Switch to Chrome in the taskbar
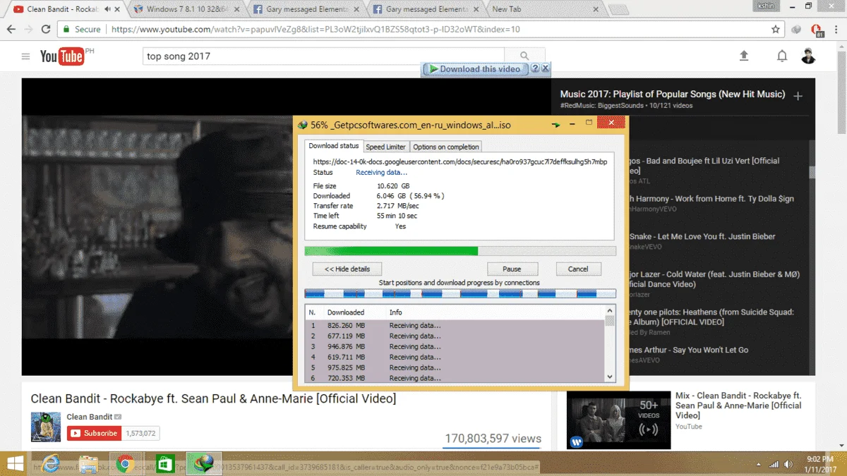Image resolution: width=847 pixels, height=476 pixels. coord(126,463)
